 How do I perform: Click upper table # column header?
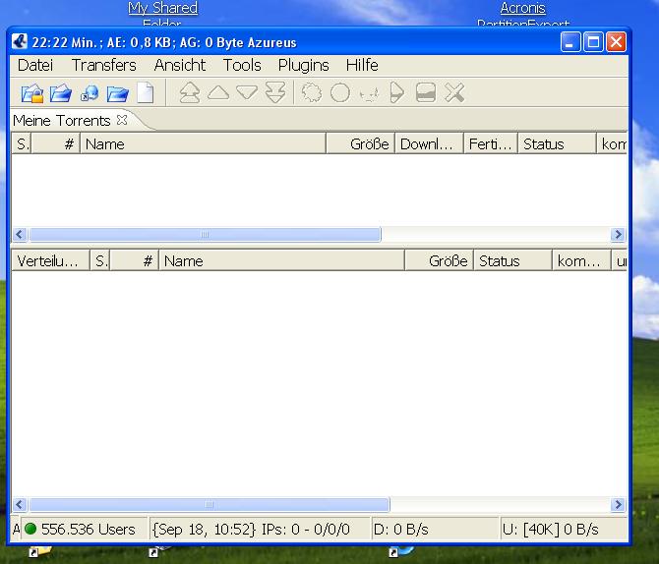55,144
